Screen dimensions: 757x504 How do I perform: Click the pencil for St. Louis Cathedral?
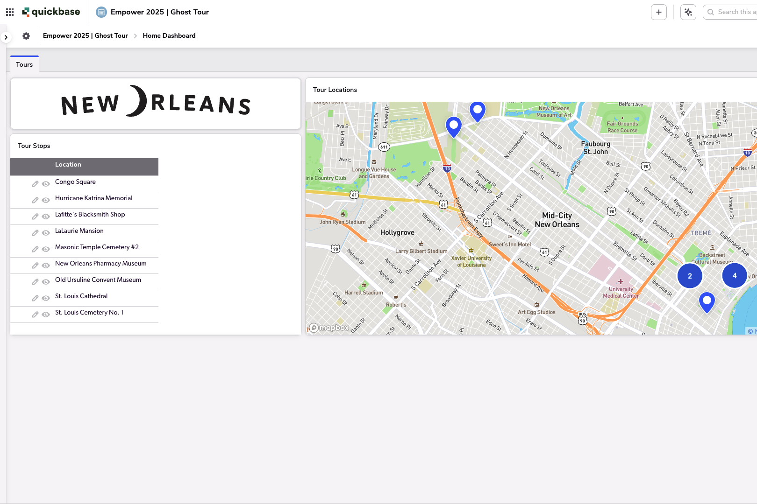[x=35, y=298]
